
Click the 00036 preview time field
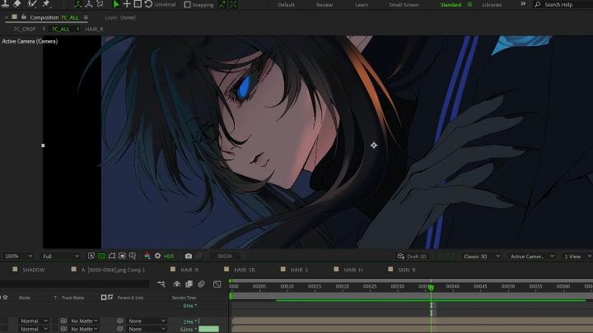(x=225, y=256)
